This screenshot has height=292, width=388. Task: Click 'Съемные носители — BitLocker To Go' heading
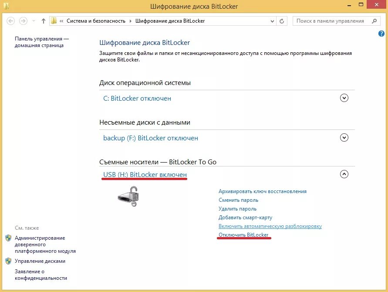click(x=158, y=162)
